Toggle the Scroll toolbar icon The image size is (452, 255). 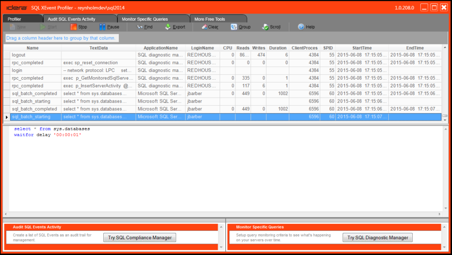coord(265,27)
